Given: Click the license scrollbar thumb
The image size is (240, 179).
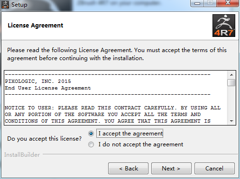Looking at the screenshot, I should [231, 83].
